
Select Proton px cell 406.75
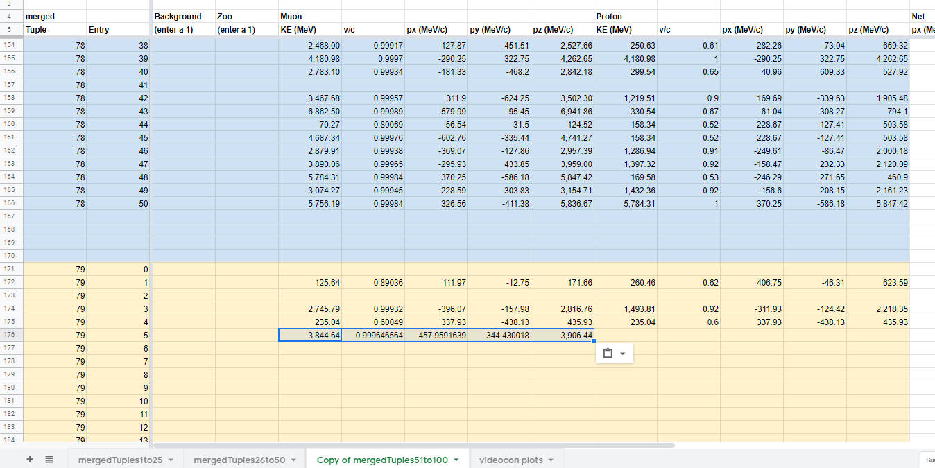pyautogui.click(x=752, y=282)
